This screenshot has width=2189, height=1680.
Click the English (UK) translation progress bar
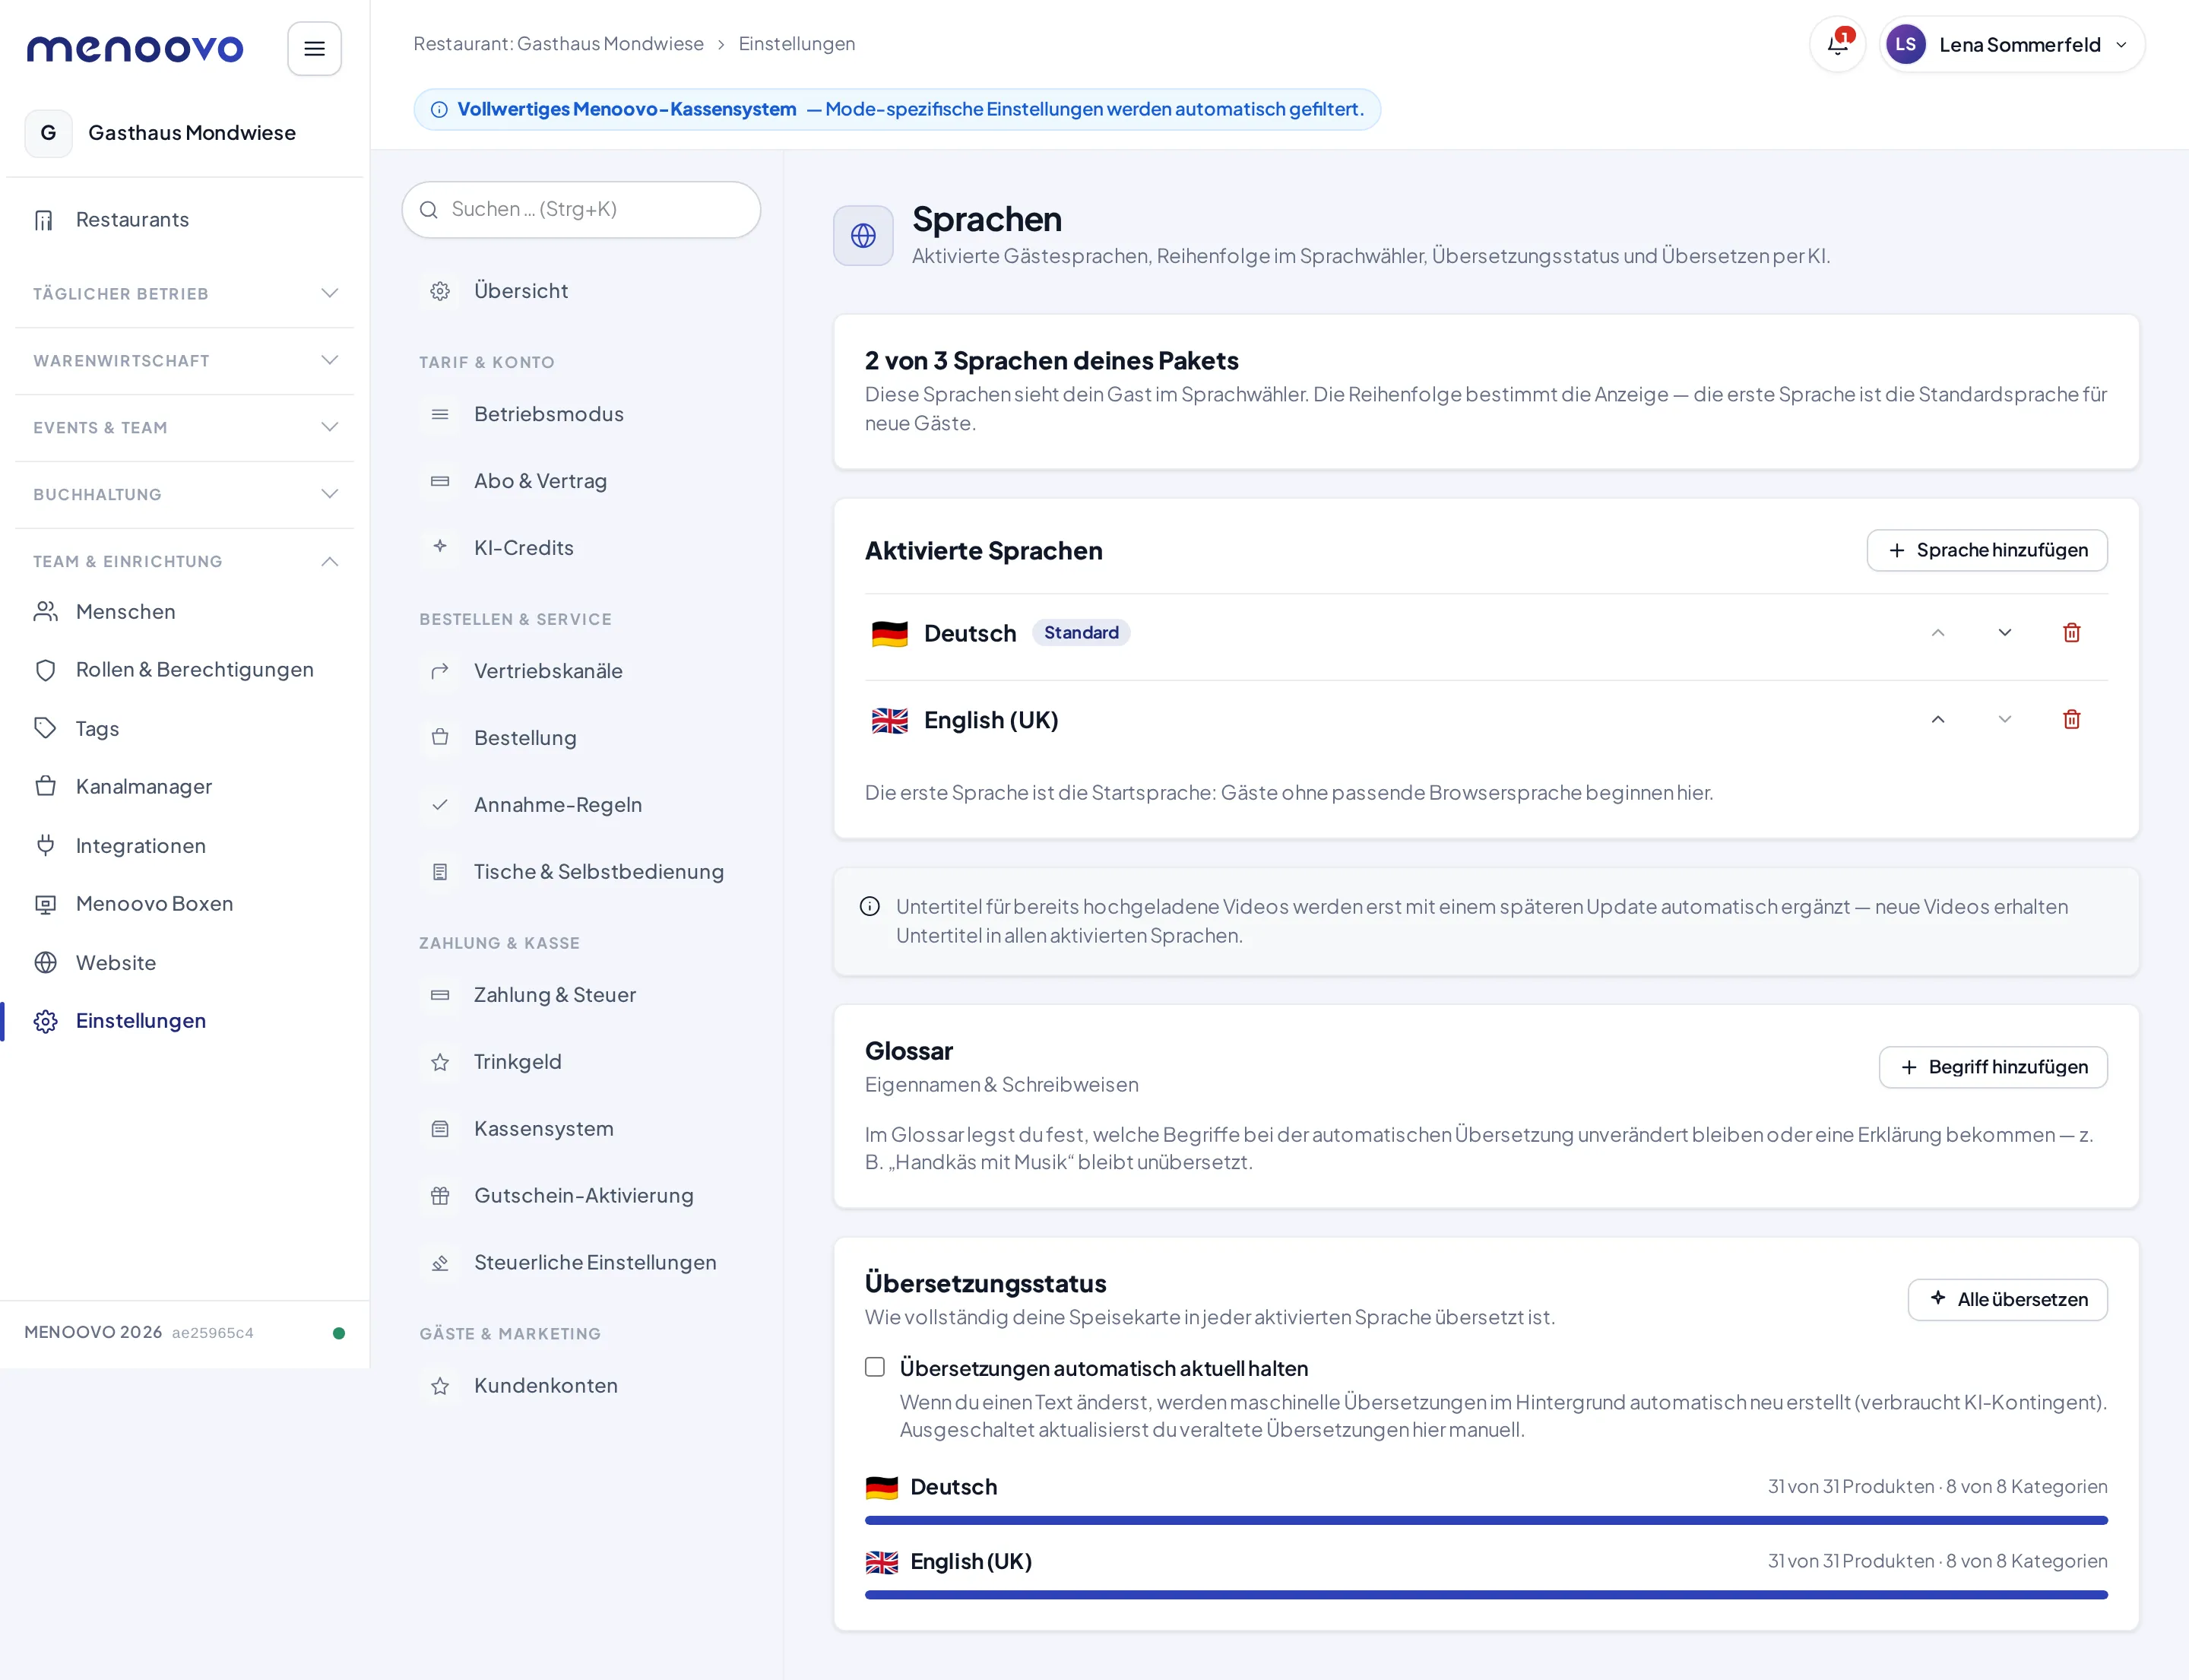click(x=1486, y=1594)
